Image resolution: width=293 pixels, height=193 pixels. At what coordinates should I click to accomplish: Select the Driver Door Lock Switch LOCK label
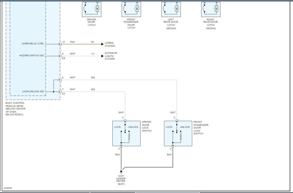coord(117,127)
